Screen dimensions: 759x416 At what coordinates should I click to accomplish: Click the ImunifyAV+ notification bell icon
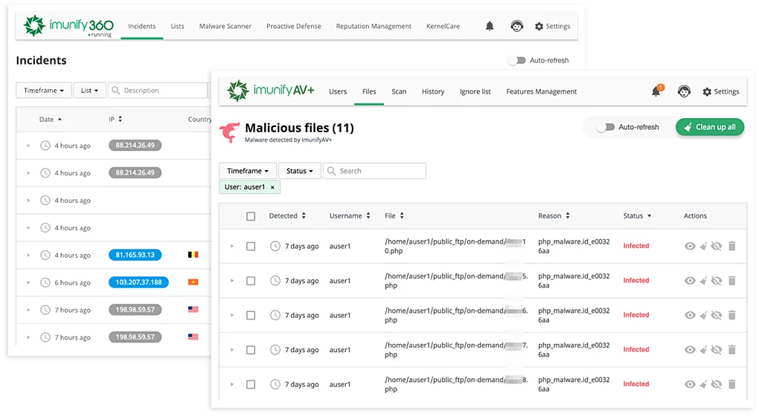pos(656,91)
